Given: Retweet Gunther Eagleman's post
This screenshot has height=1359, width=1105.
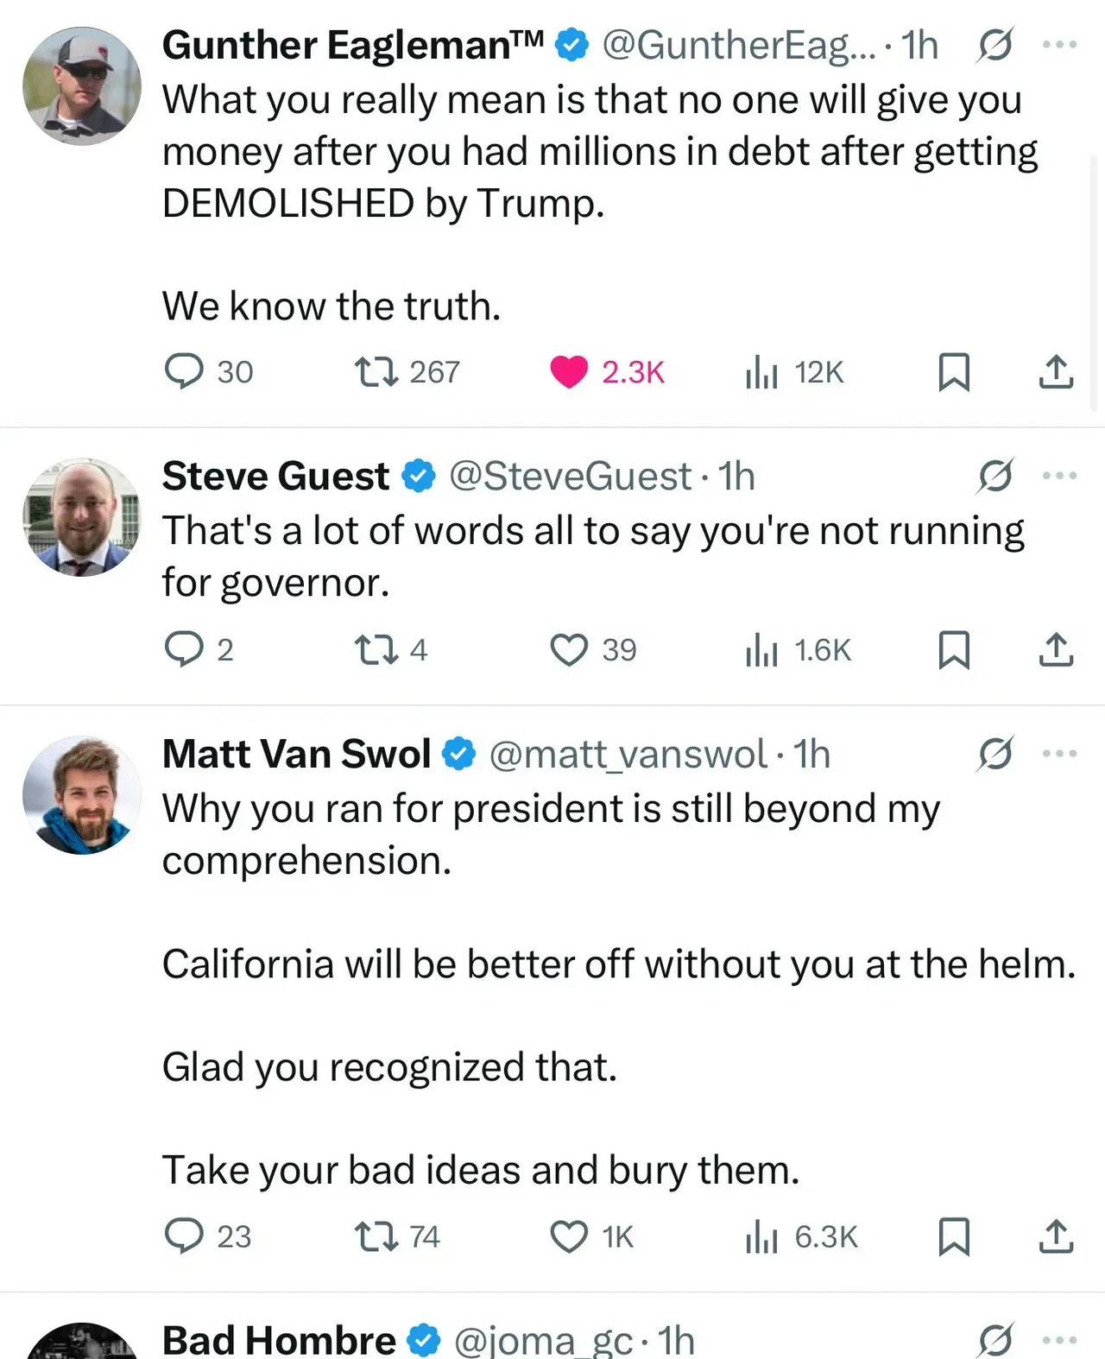Looking at the screenshot, I should (x=376, y=372).
